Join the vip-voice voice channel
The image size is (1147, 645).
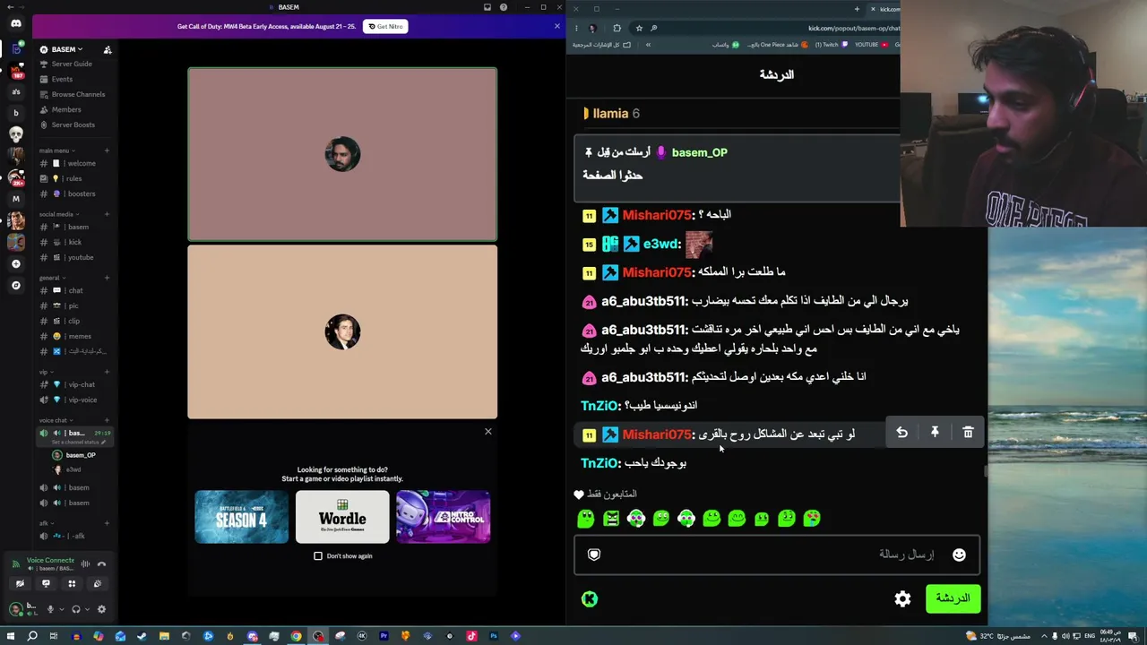pyautogui.click(x=73, y=400)
